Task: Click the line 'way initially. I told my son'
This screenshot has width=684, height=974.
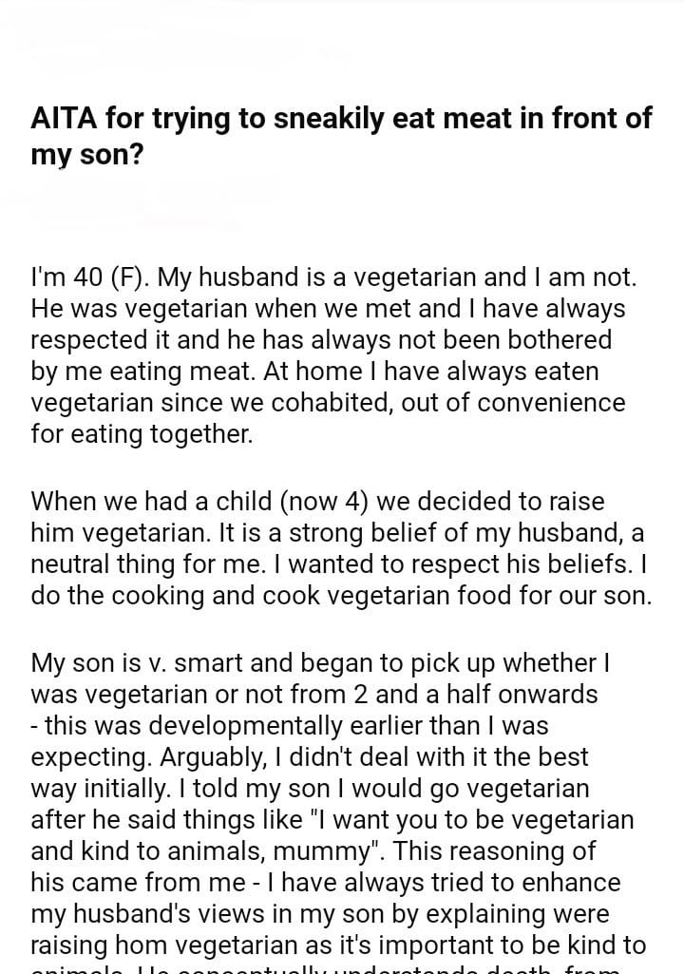Action: click(310, 788)
